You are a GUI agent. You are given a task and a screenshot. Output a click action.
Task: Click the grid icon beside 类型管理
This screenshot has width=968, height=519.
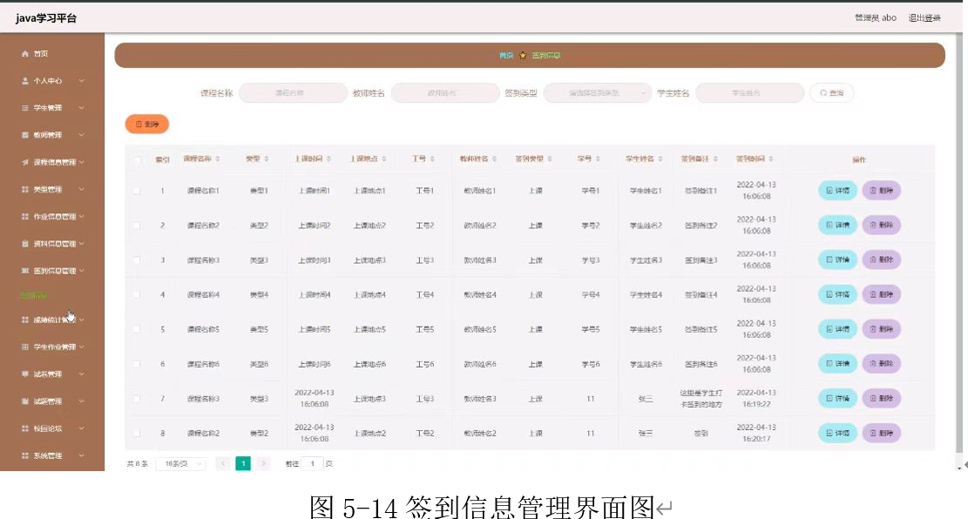pyautogui.click(x=24, y=190)
